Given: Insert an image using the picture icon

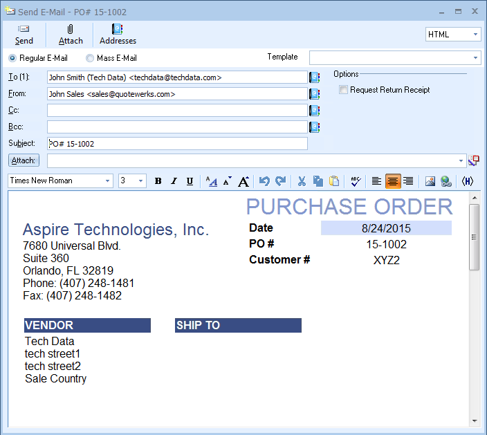Looking at the screenshot, I should point(430,181).
